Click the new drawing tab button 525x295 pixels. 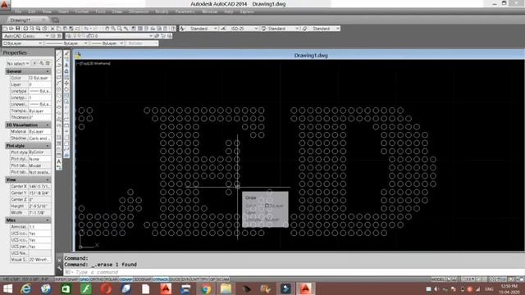pyautogui.click(x=55, y=20)
